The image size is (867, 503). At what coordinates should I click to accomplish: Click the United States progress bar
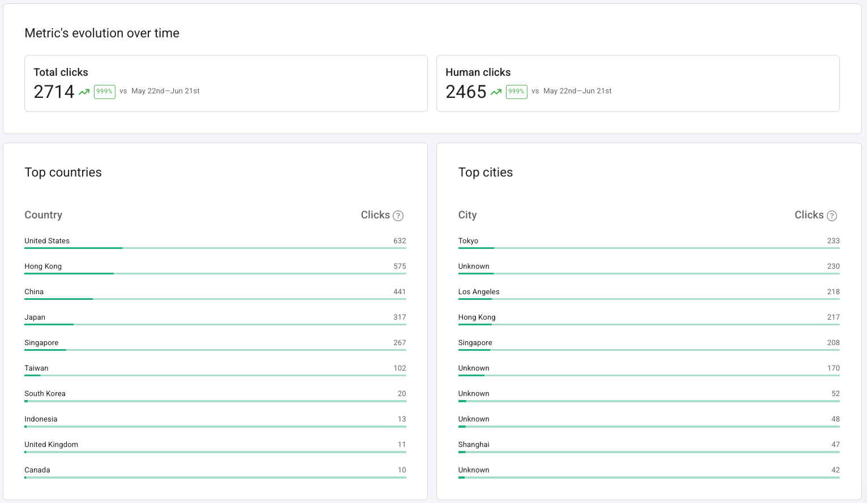point(215,248)
